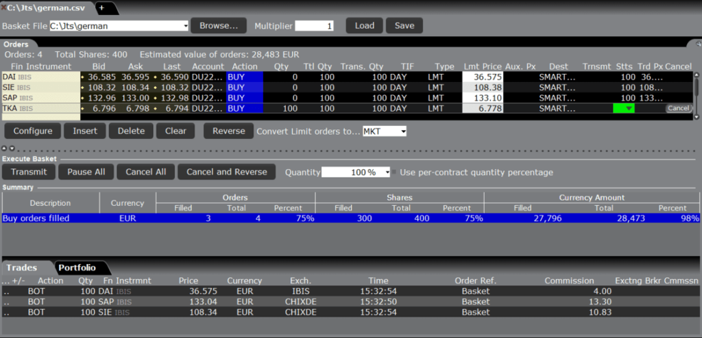The image size is (702, 338).
Task: Click the Reverse button
Action: tap(229, 131)
